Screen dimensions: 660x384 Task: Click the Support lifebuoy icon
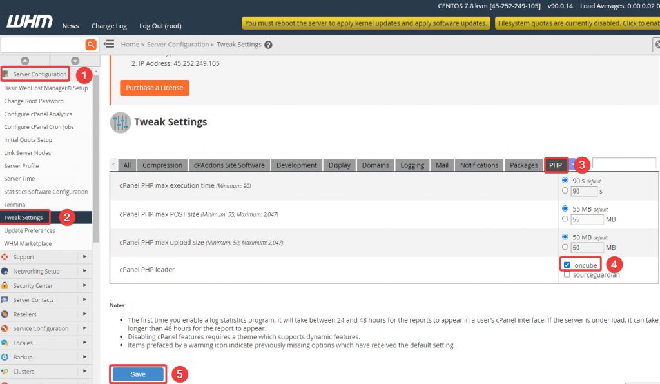[5, 257]
